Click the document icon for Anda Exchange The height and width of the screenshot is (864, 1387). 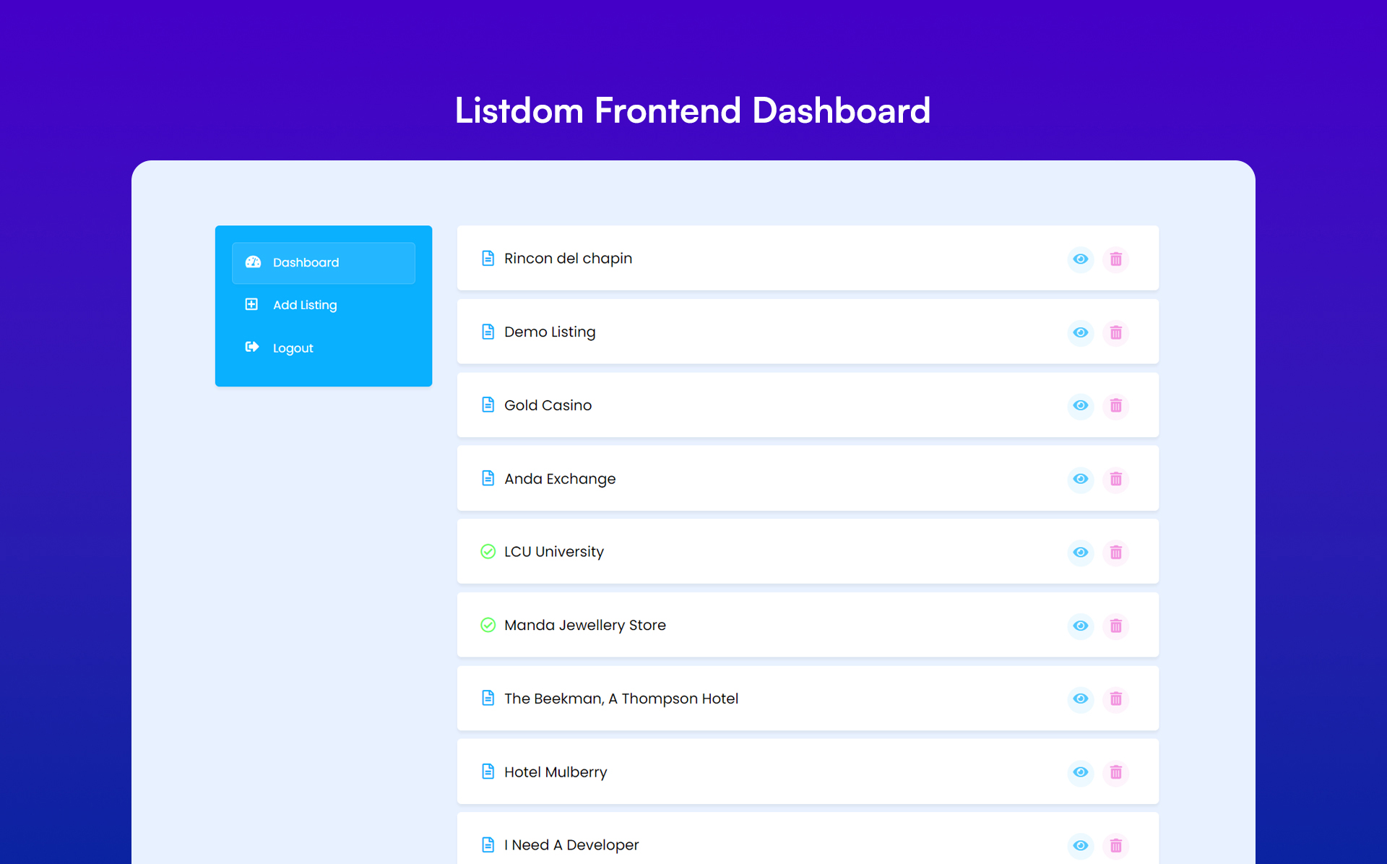tap(487, 479)
